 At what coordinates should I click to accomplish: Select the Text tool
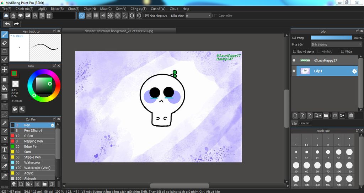pyautogui.click(x=4, y=150)
